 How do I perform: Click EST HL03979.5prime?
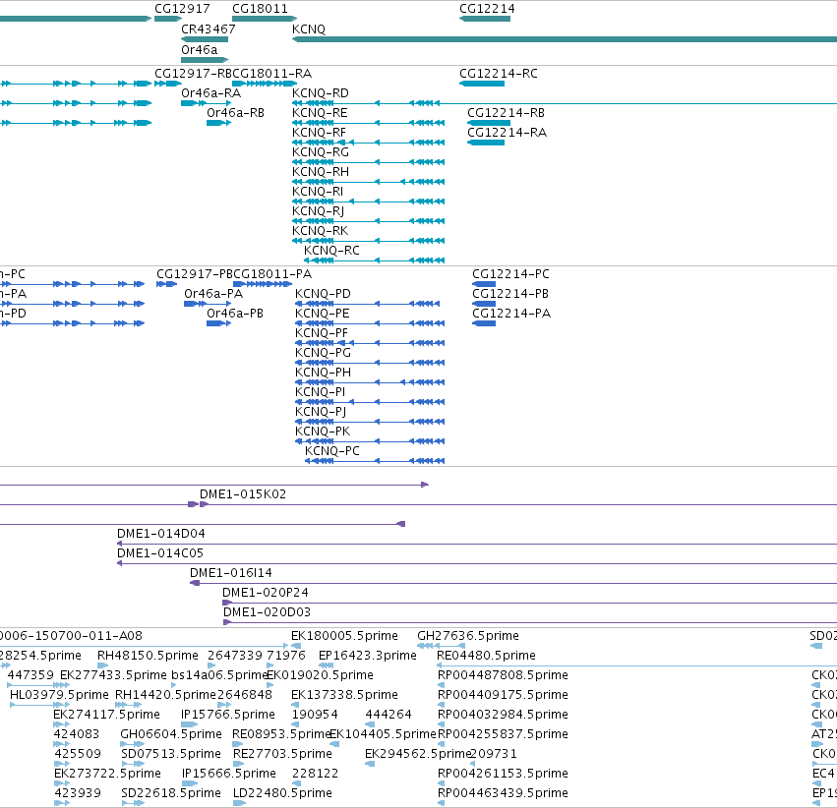[x=59, y=696]
